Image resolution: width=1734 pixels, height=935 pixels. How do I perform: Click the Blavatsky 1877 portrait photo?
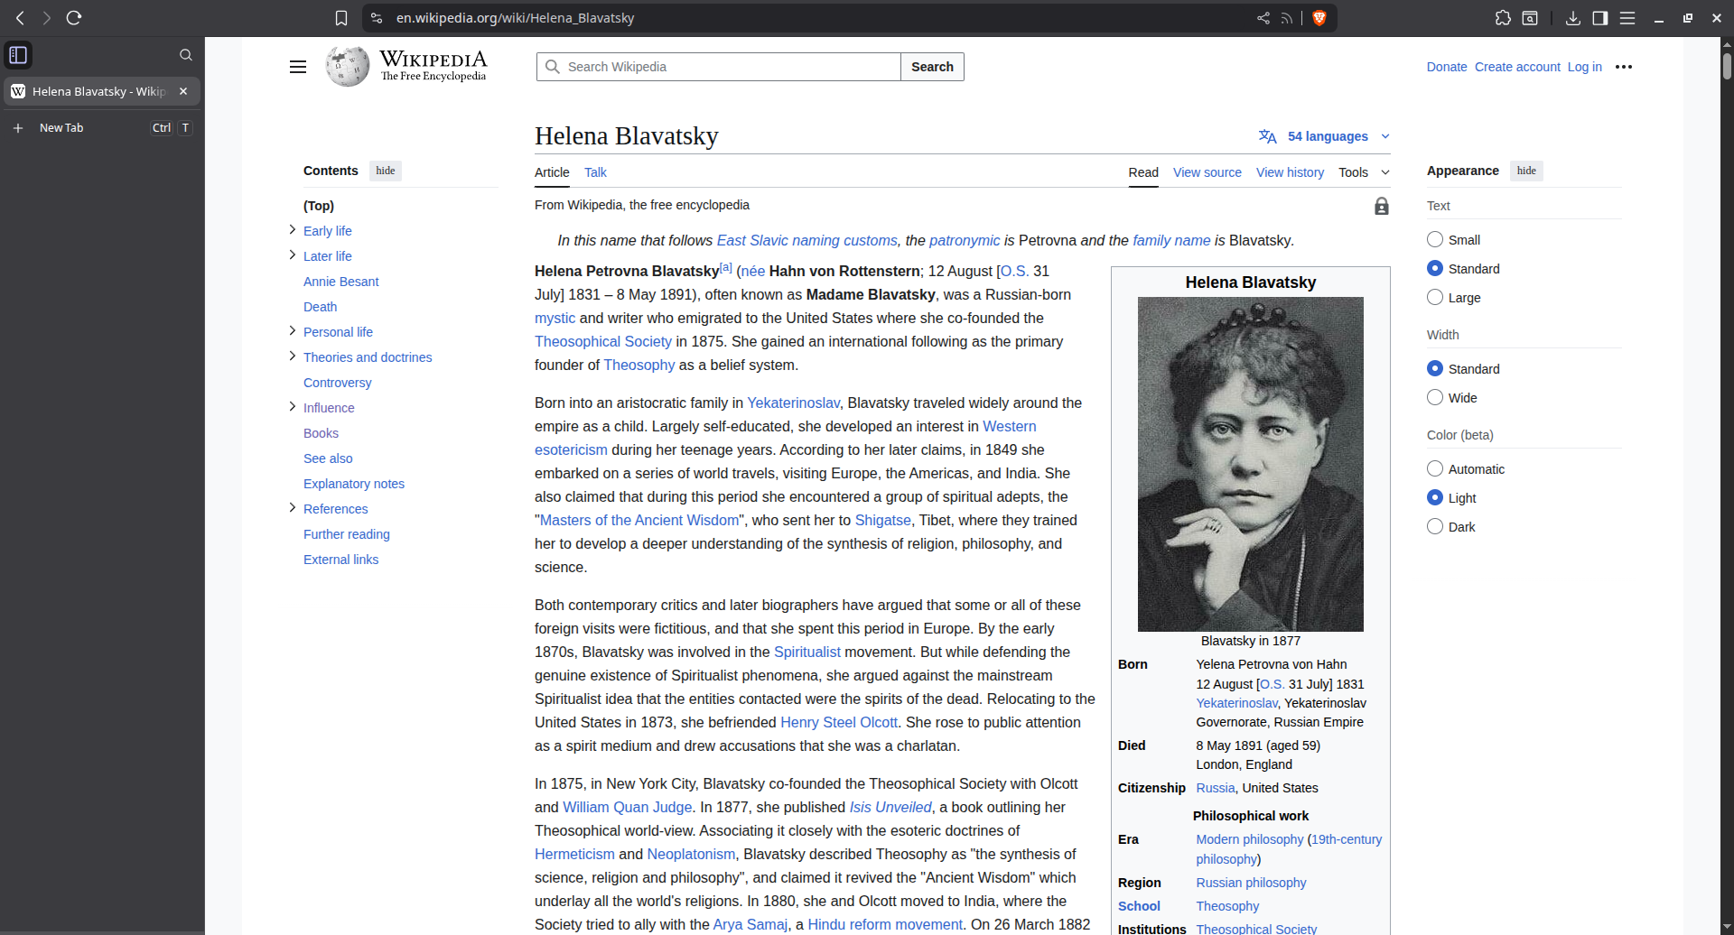coord(1250,464)
